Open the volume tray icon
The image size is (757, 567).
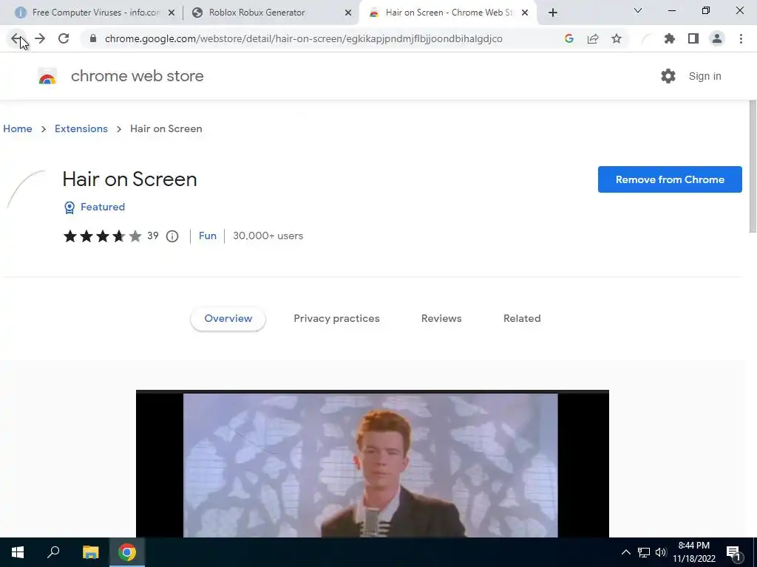tap(661, 552)
